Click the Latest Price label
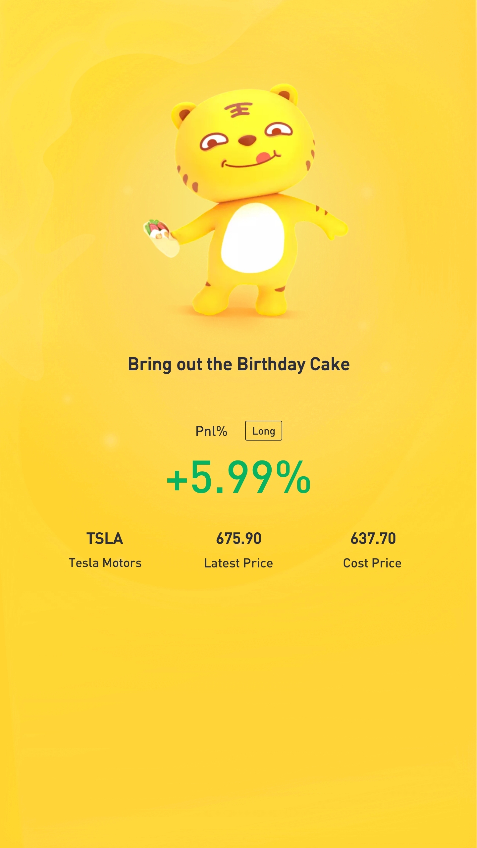477x848 pixels. point(238,563)
